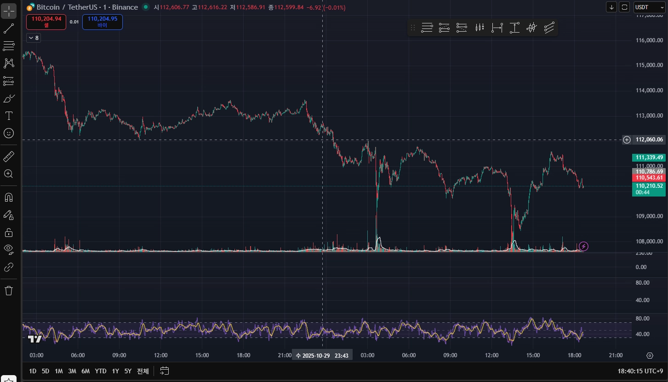
Task: Remove objects with the trash icon
Action: [9, 290]
